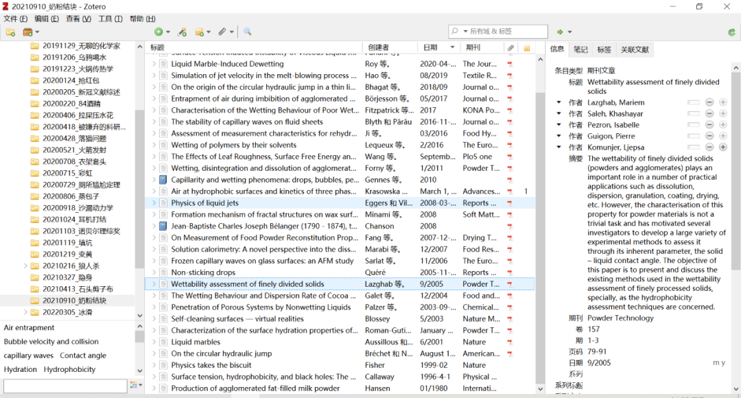Viewport: 741px width, 398px height.
Task: Open PDF attachment of Physics of liquid jets
Action: 510,203
